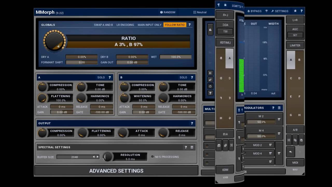Open the SPECTRAL SETTINGS help
Viewport: 332px width, 187px height.
coord(186,147)
